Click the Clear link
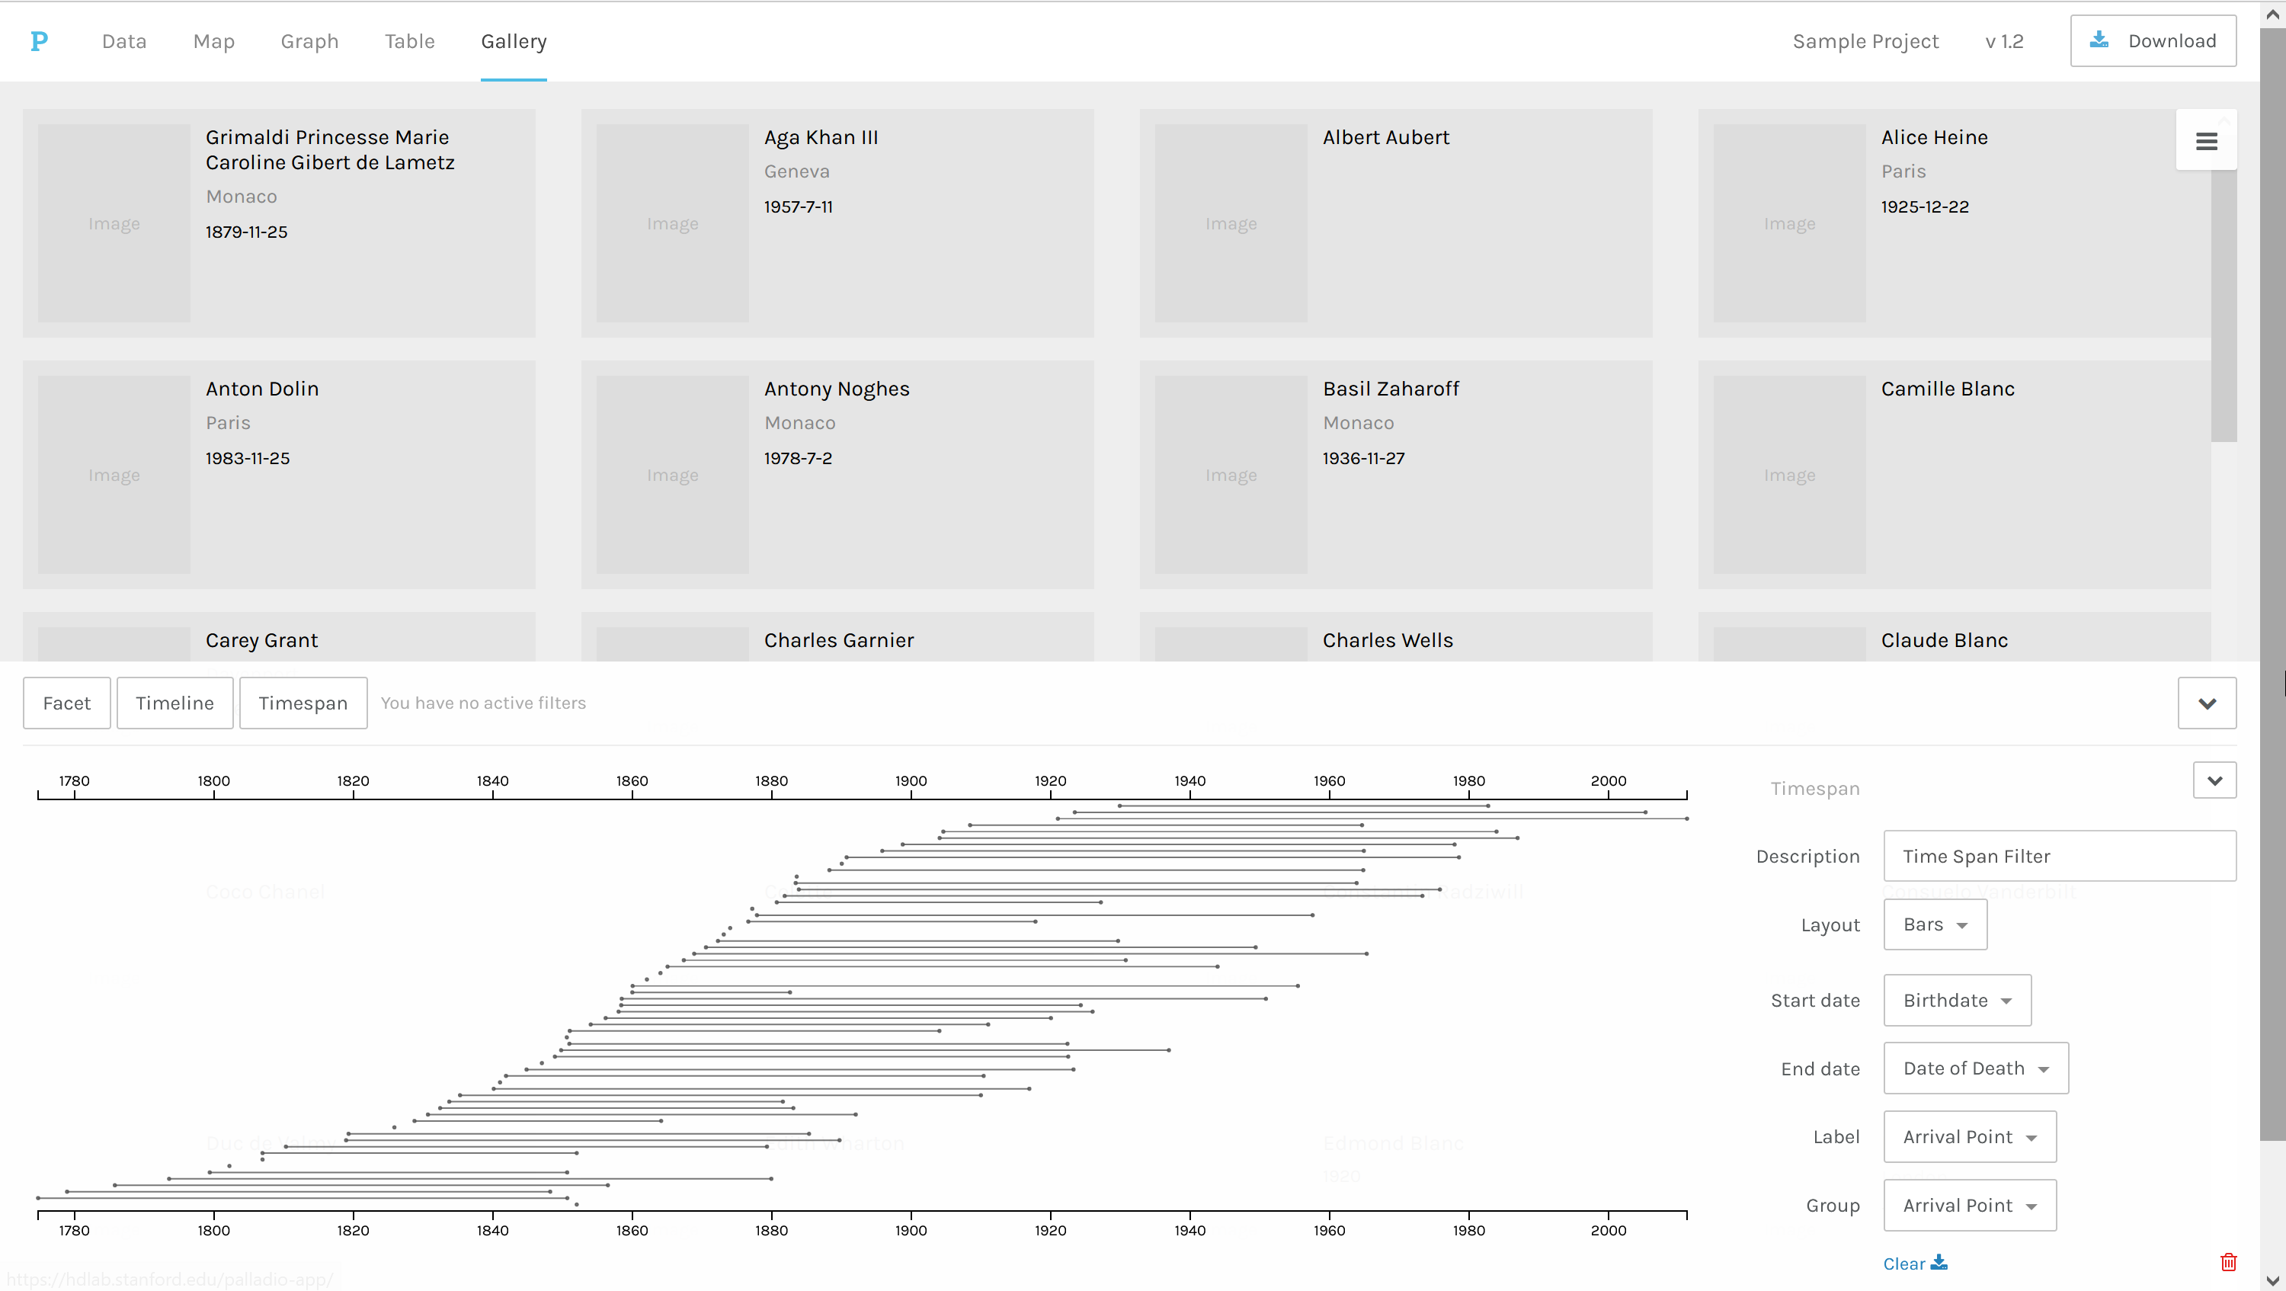 click(1904, 1263)
